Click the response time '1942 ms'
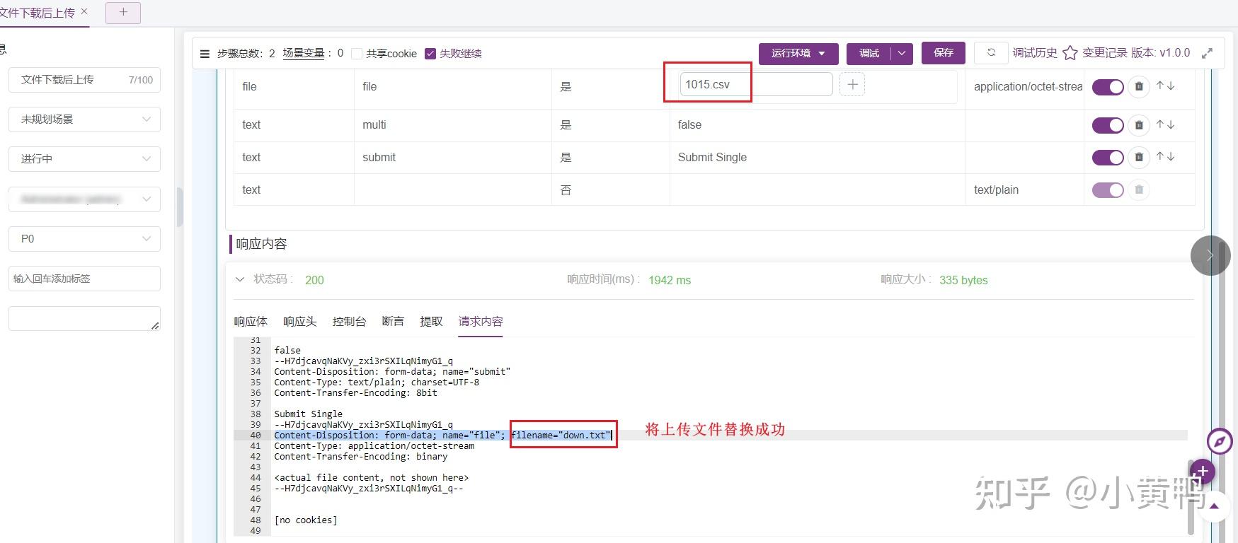The image size is (1238, 543). click(670, 281)
